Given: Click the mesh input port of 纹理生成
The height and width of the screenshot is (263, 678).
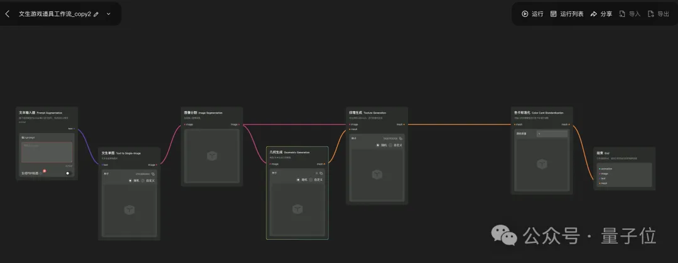Looking at the screenshot, I should 350,129.
